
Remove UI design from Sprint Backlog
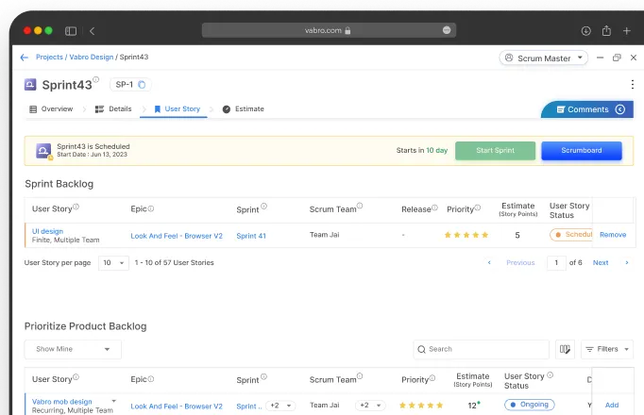point(612,235)
